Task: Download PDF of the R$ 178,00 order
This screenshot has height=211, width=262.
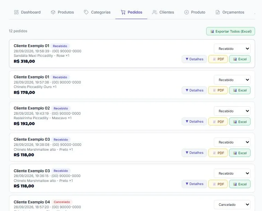Action: click(218, 90)
